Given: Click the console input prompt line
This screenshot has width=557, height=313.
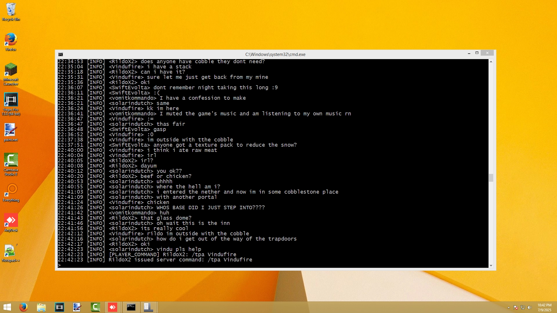Looking at the screenshot, I should click(273, 265).
